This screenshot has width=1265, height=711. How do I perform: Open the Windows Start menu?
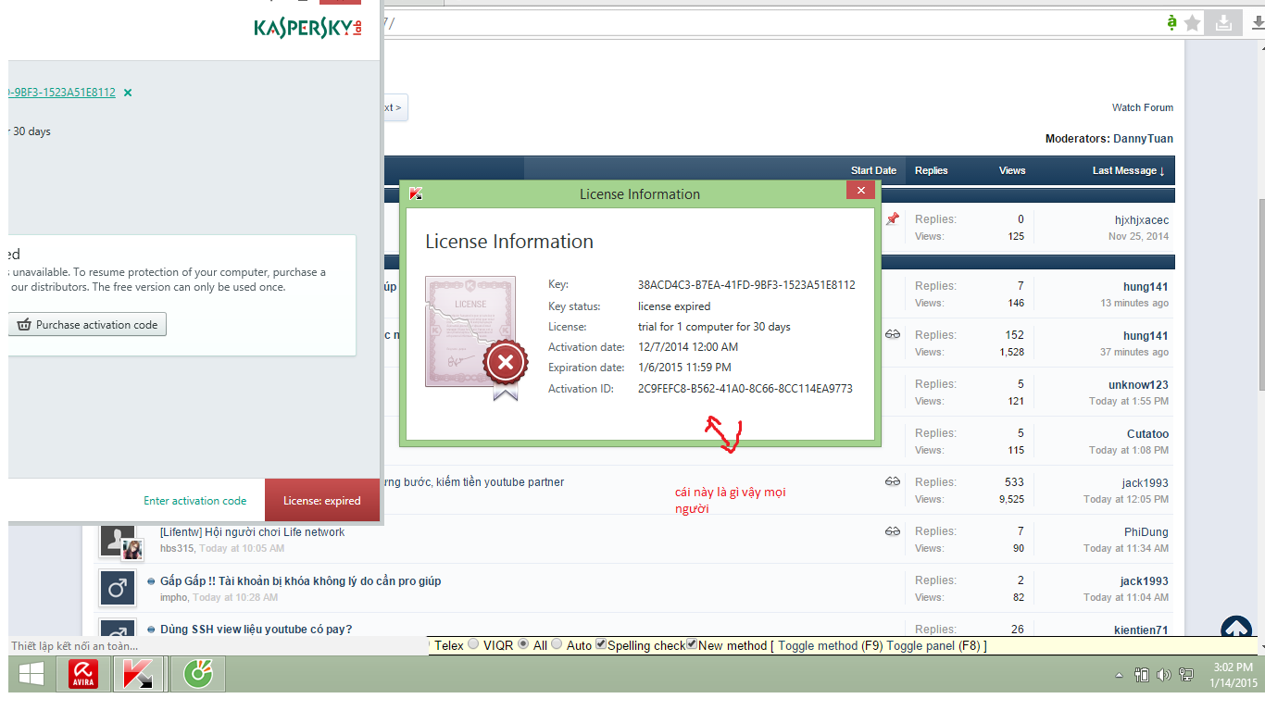31,674
